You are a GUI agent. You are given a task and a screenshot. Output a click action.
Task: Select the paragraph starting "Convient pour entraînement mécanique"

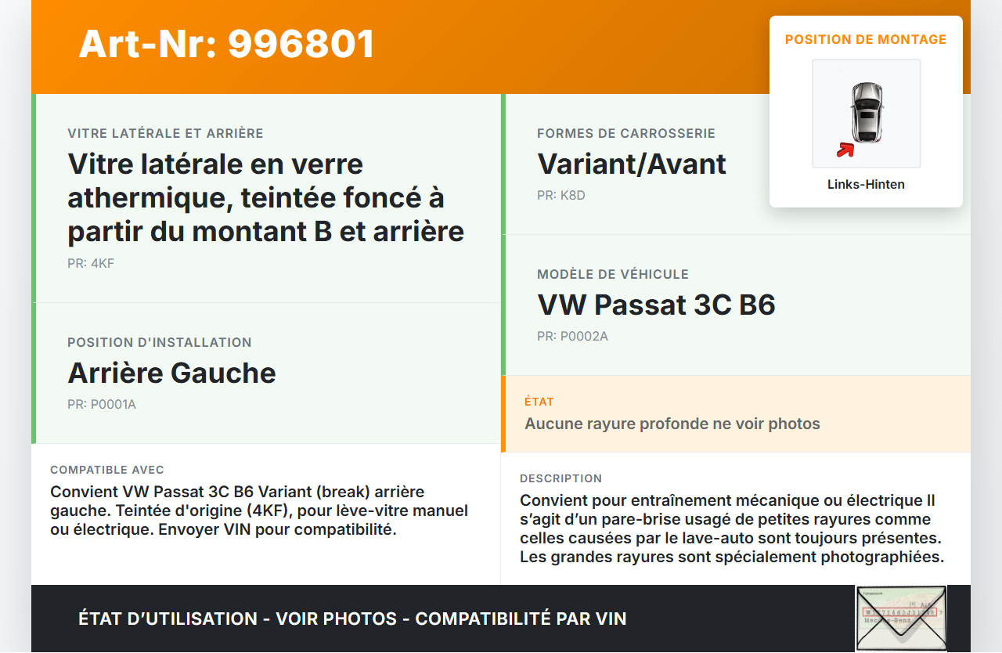tap(732, 529)
